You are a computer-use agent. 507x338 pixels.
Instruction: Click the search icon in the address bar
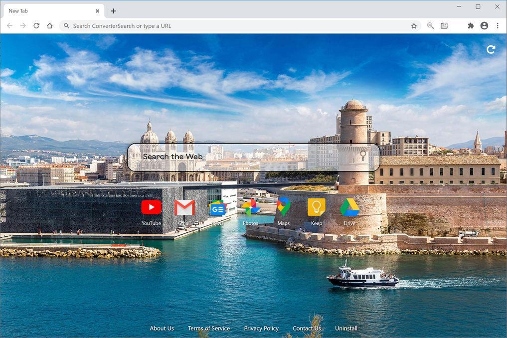(x=66, y=25)
